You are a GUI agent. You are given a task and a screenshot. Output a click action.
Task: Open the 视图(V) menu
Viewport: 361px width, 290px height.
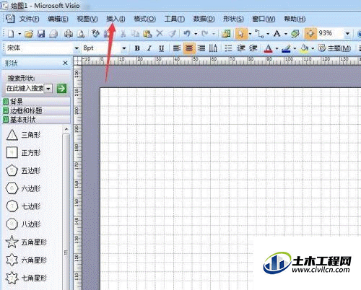coord(87,19)
